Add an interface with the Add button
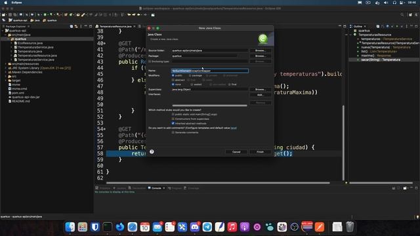420x236 pixels. coord(261,94)
